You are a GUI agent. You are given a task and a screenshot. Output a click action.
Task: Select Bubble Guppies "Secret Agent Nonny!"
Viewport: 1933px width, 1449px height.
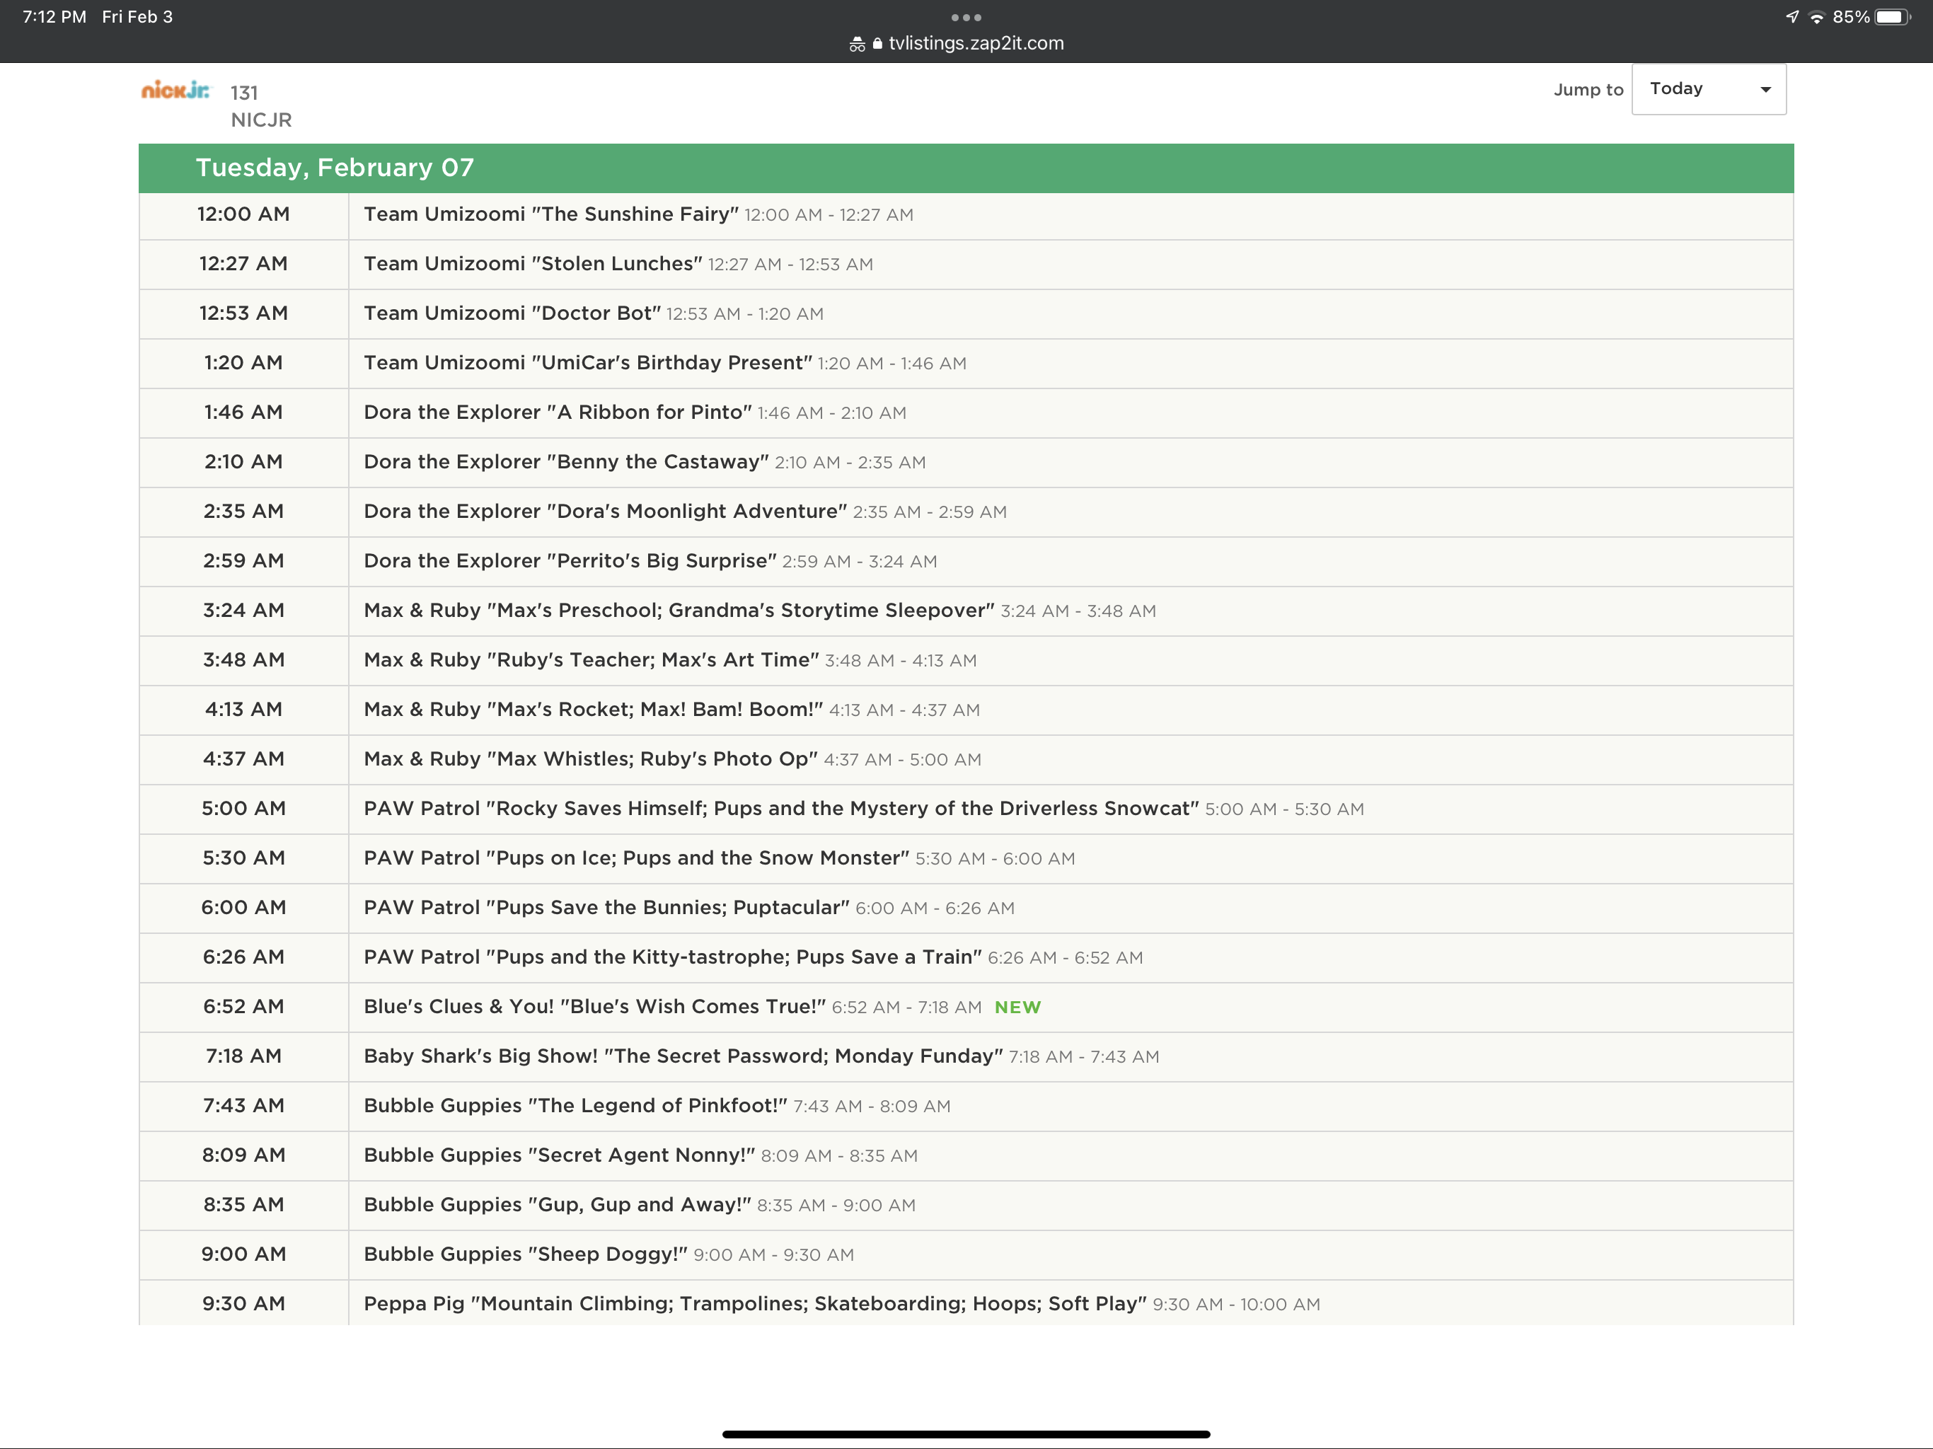[559, 1155]
